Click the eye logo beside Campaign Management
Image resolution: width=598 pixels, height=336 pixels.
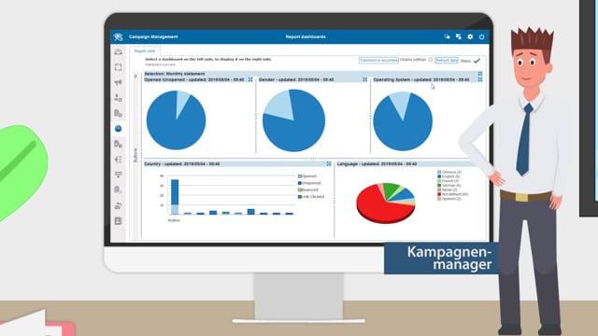(118, 37)
